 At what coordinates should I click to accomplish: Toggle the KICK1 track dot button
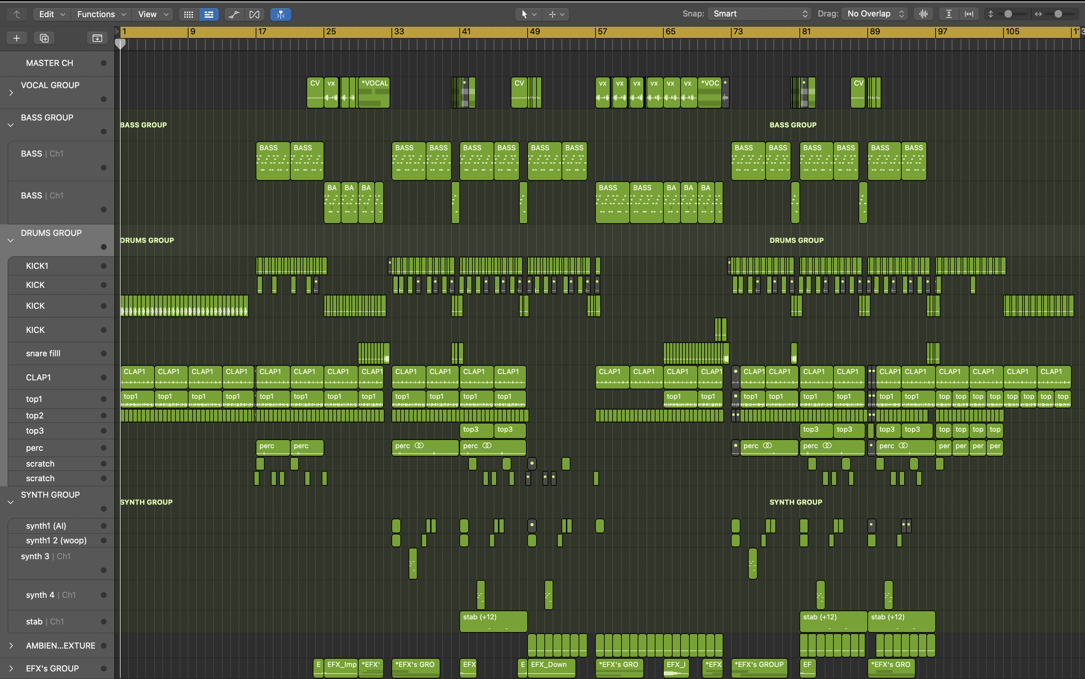104,266
